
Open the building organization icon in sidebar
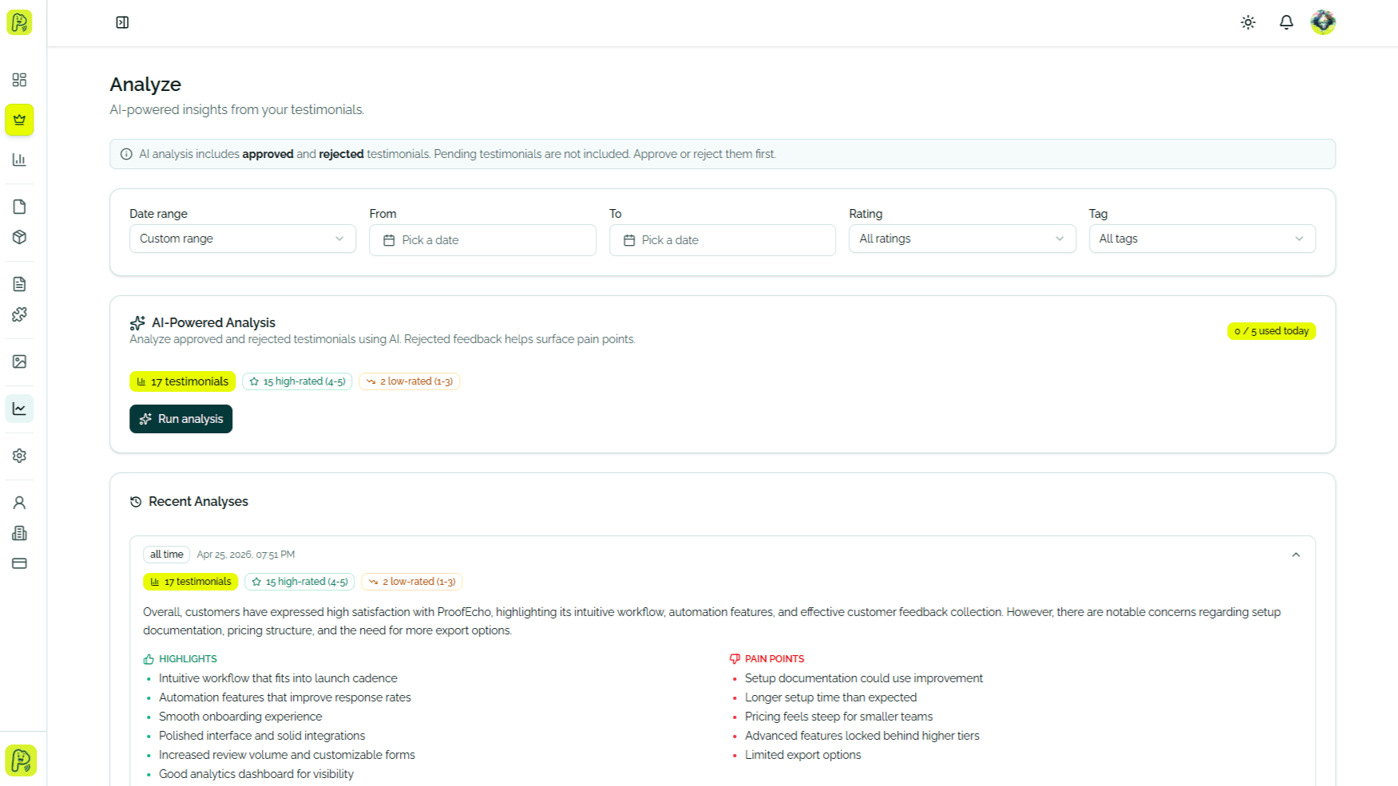point(19,533)
